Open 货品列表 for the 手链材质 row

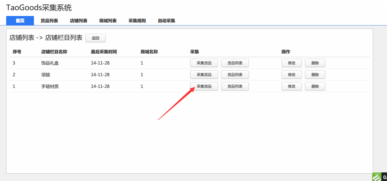pyautogui.click(x=235, y=86)
